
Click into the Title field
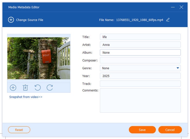[140, 37]
